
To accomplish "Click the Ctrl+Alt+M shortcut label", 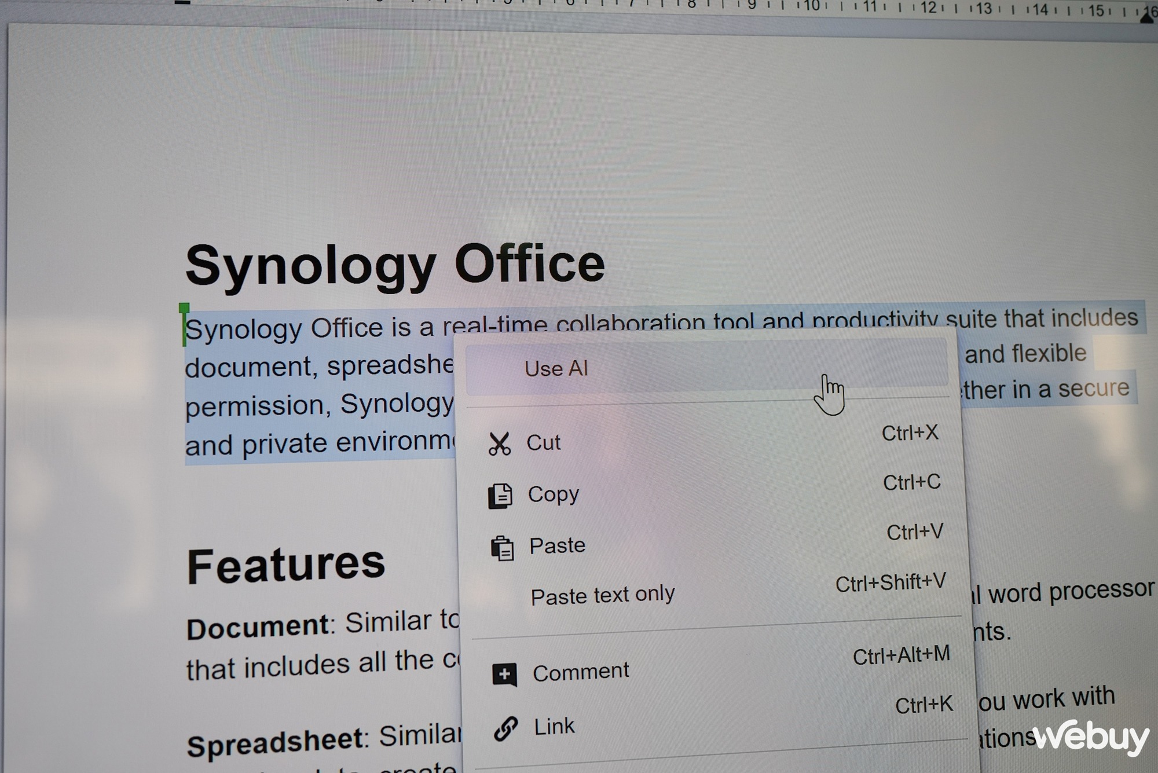I will pos(902,655).
